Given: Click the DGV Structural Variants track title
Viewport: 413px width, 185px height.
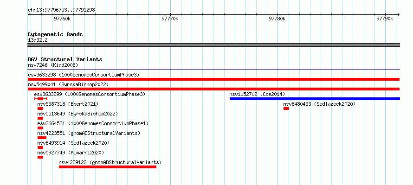Looking at the screenshot, I should point(65,59).
